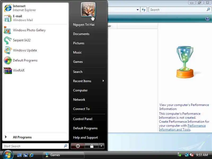
Task: Open Games from Start menu right pane
Action: (x=78, y=62)
